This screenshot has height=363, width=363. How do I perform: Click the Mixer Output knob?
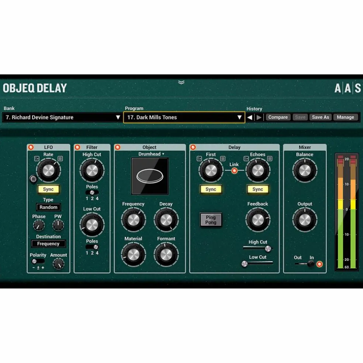305,220
